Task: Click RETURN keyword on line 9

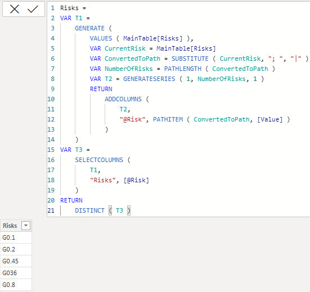Action: coord(101,89)
